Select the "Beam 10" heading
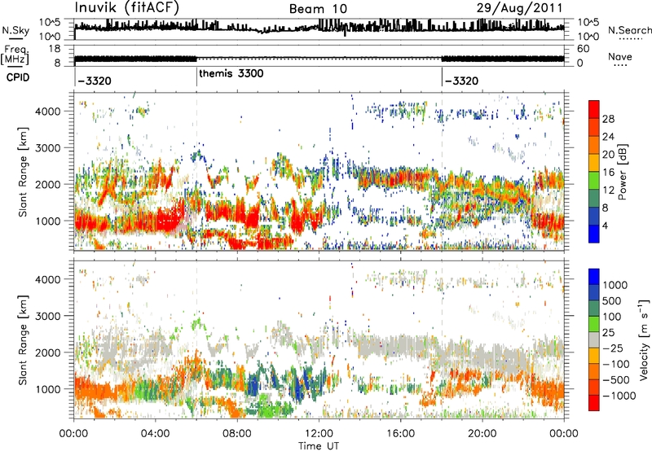652x451 pixels. click(318, 9)
